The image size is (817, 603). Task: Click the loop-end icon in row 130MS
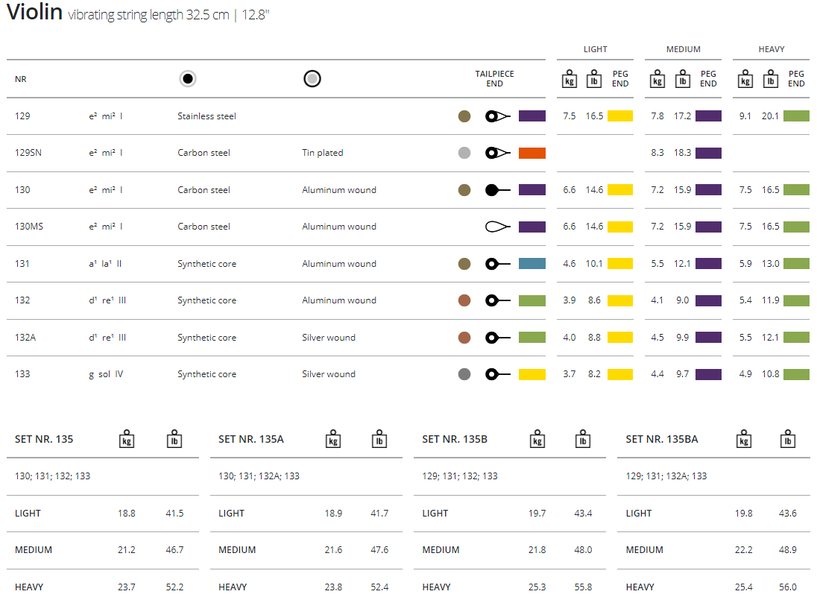tap(497, 227)
